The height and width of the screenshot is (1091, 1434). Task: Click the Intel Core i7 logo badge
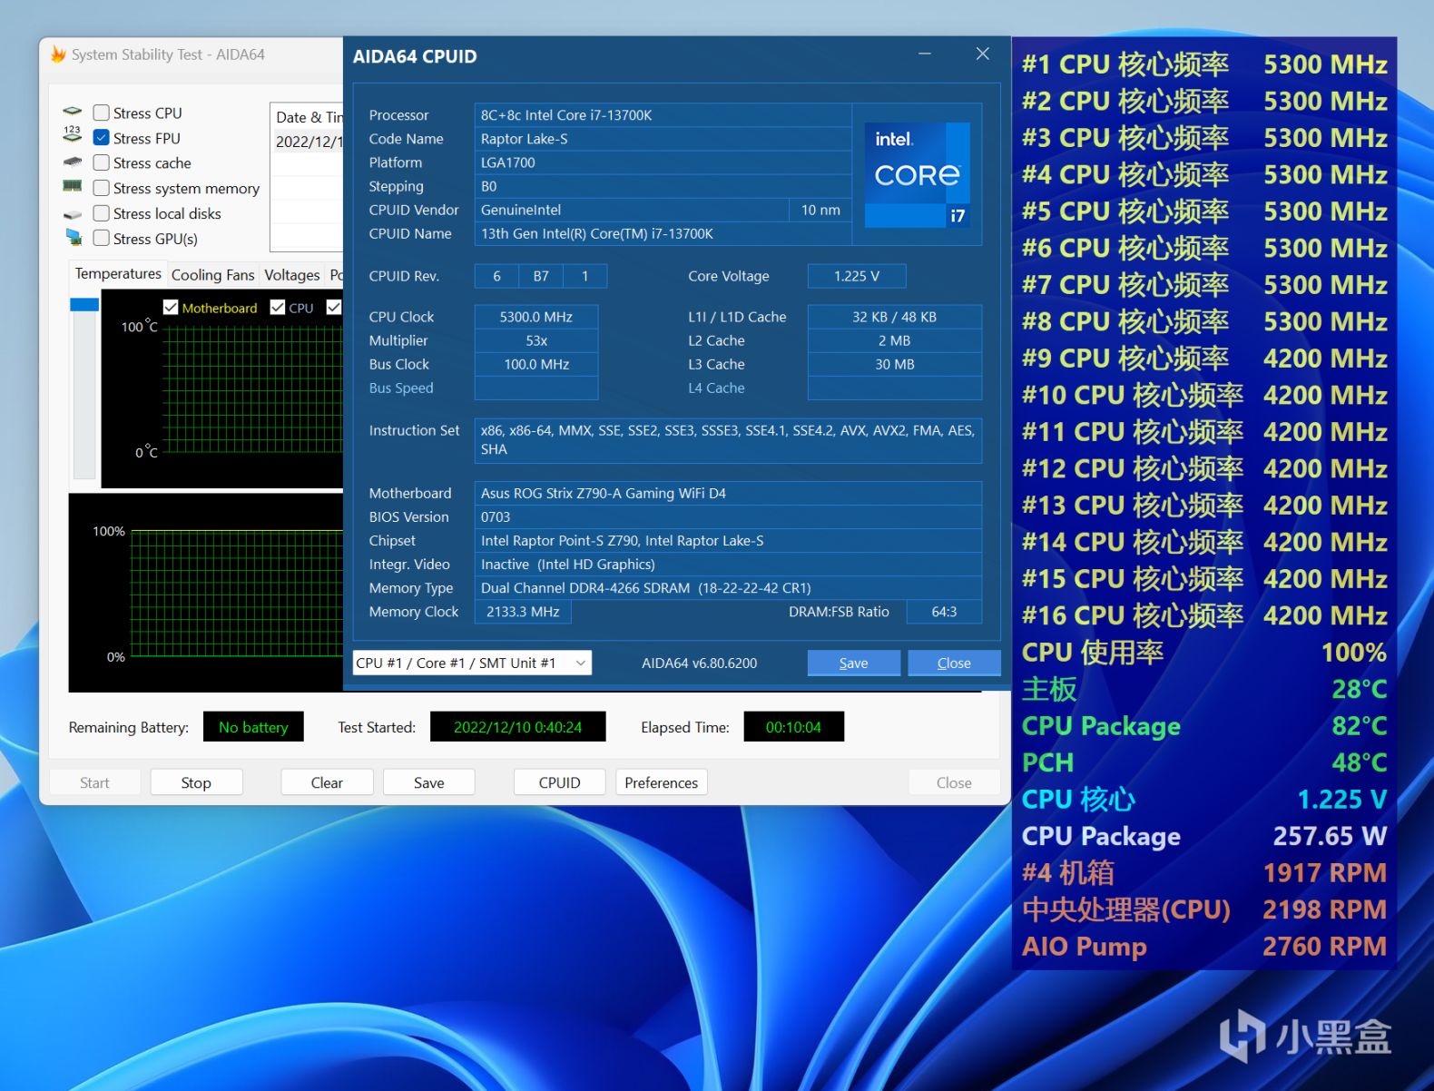coord(918,174)
